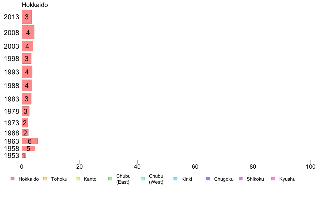
Task: Click the Kinki legend color swatch
Action: (175, 179)
